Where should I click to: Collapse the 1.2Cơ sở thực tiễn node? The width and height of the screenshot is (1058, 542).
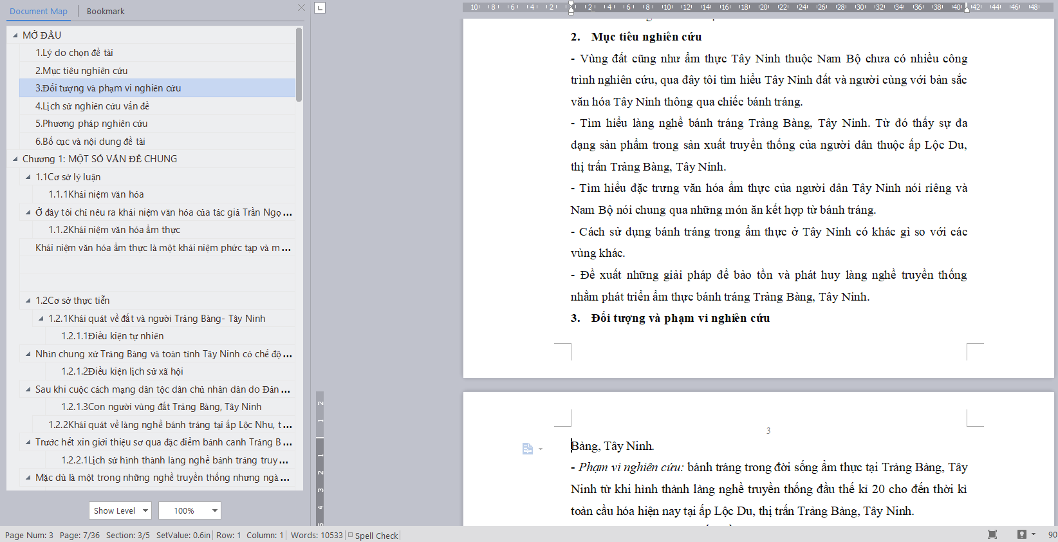click(28, 301)
